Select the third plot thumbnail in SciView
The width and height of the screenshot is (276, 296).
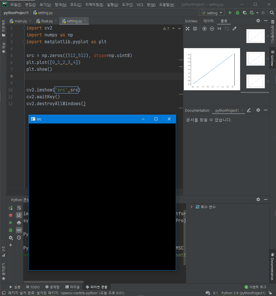pos(255,81)
